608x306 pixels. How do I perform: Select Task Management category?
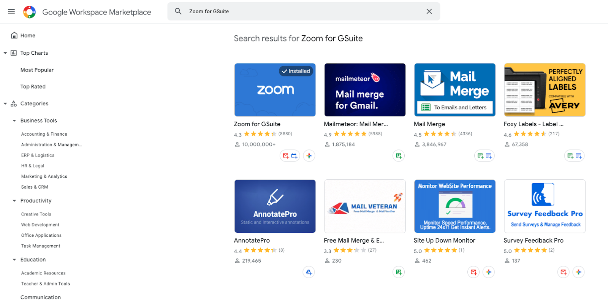pyautogui.click(x=41, y=246)
